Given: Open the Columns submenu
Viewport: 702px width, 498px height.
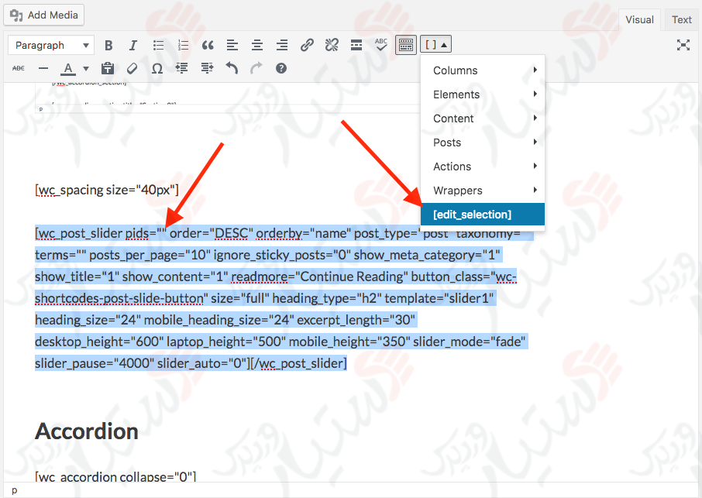Looking at the screenshot, I should pos(483,70).
